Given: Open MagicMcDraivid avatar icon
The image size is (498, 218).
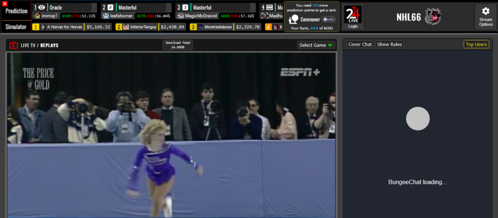Looking at the screenshot, I should pos(180,16).
